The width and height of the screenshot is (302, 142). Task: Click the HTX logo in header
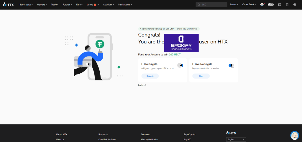pyautogui.click(x=9, y=5)
